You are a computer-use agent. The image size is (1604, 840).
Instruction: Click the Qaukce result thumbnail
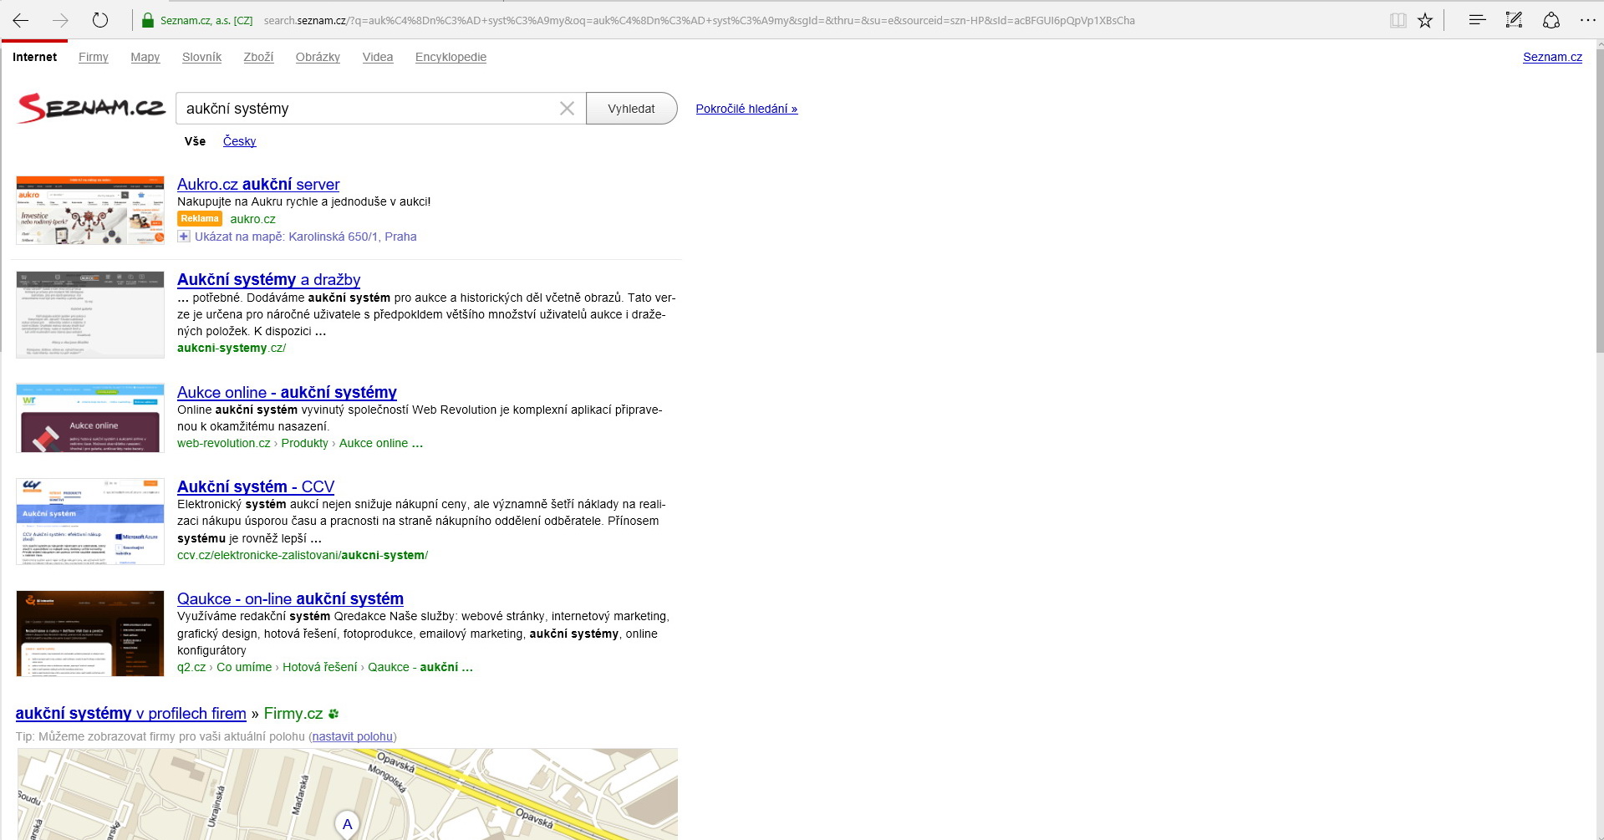90,634
